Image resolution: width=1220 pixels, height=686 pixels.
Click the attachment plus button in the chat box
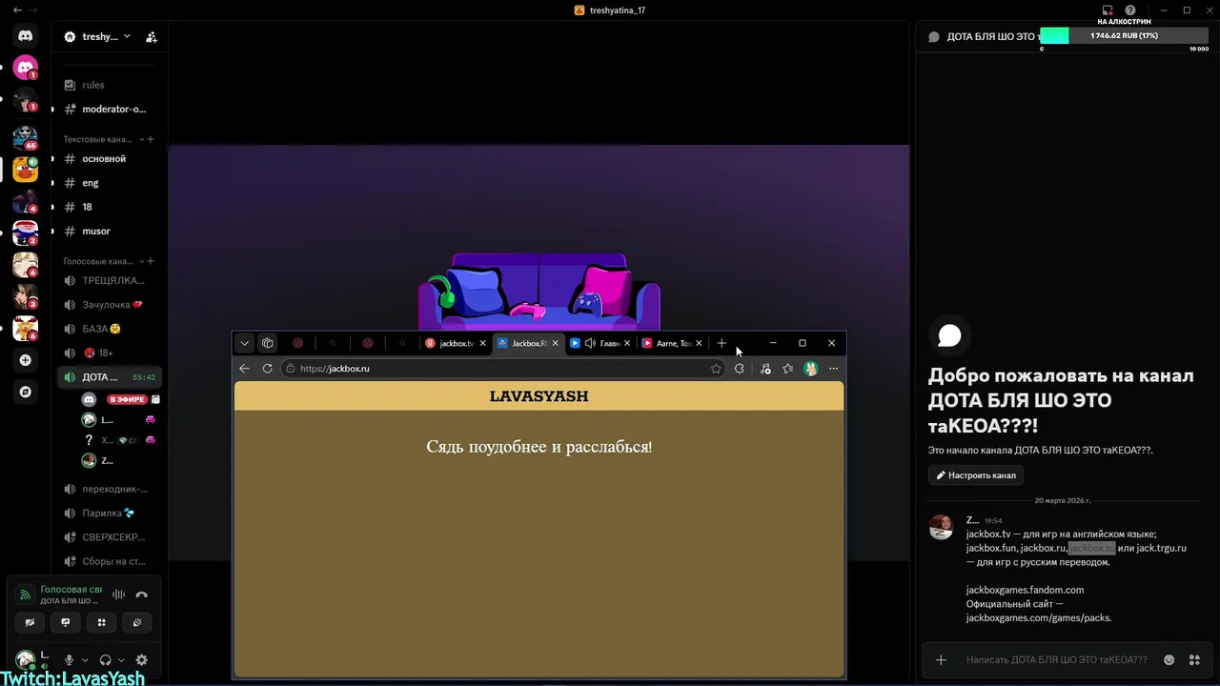(941, 659)
